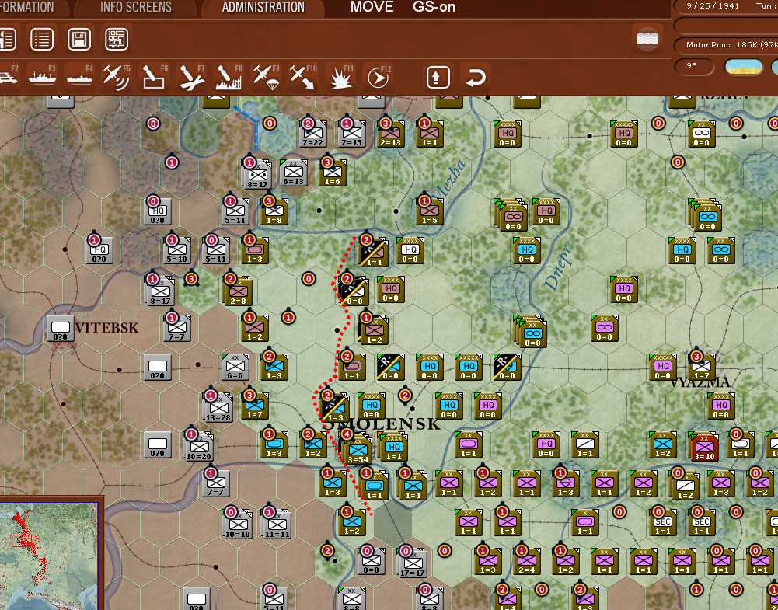
Task: End the turn using the clock button
Action: tap(378, 77)
